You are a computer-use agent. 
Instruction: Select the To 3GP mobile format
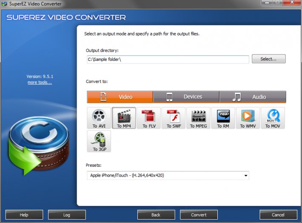[99, 141]
